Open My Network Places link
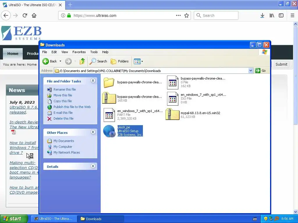 [67, 152]
